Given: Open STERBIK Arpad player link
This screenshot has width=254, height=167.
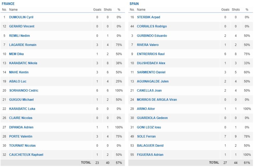Looking at the screenshot, I should coord(149,17).
